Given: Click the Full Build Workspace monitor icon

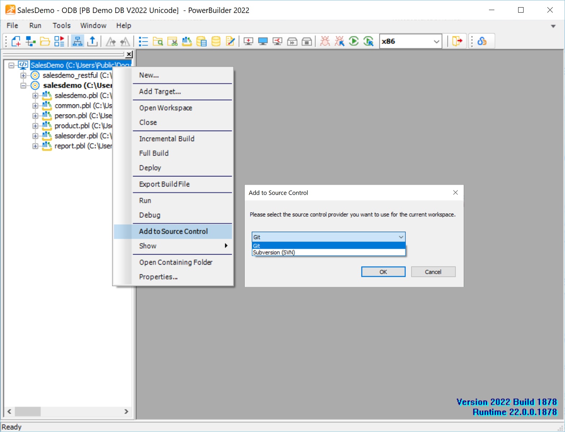Looking at the screenshot, I should pos(263,41).
